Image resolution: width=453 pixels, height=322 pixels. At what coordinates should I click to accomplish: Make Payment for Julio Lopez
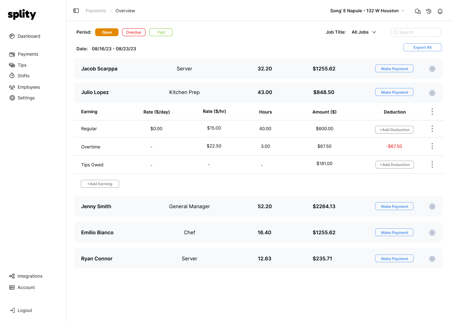[394, 92]
